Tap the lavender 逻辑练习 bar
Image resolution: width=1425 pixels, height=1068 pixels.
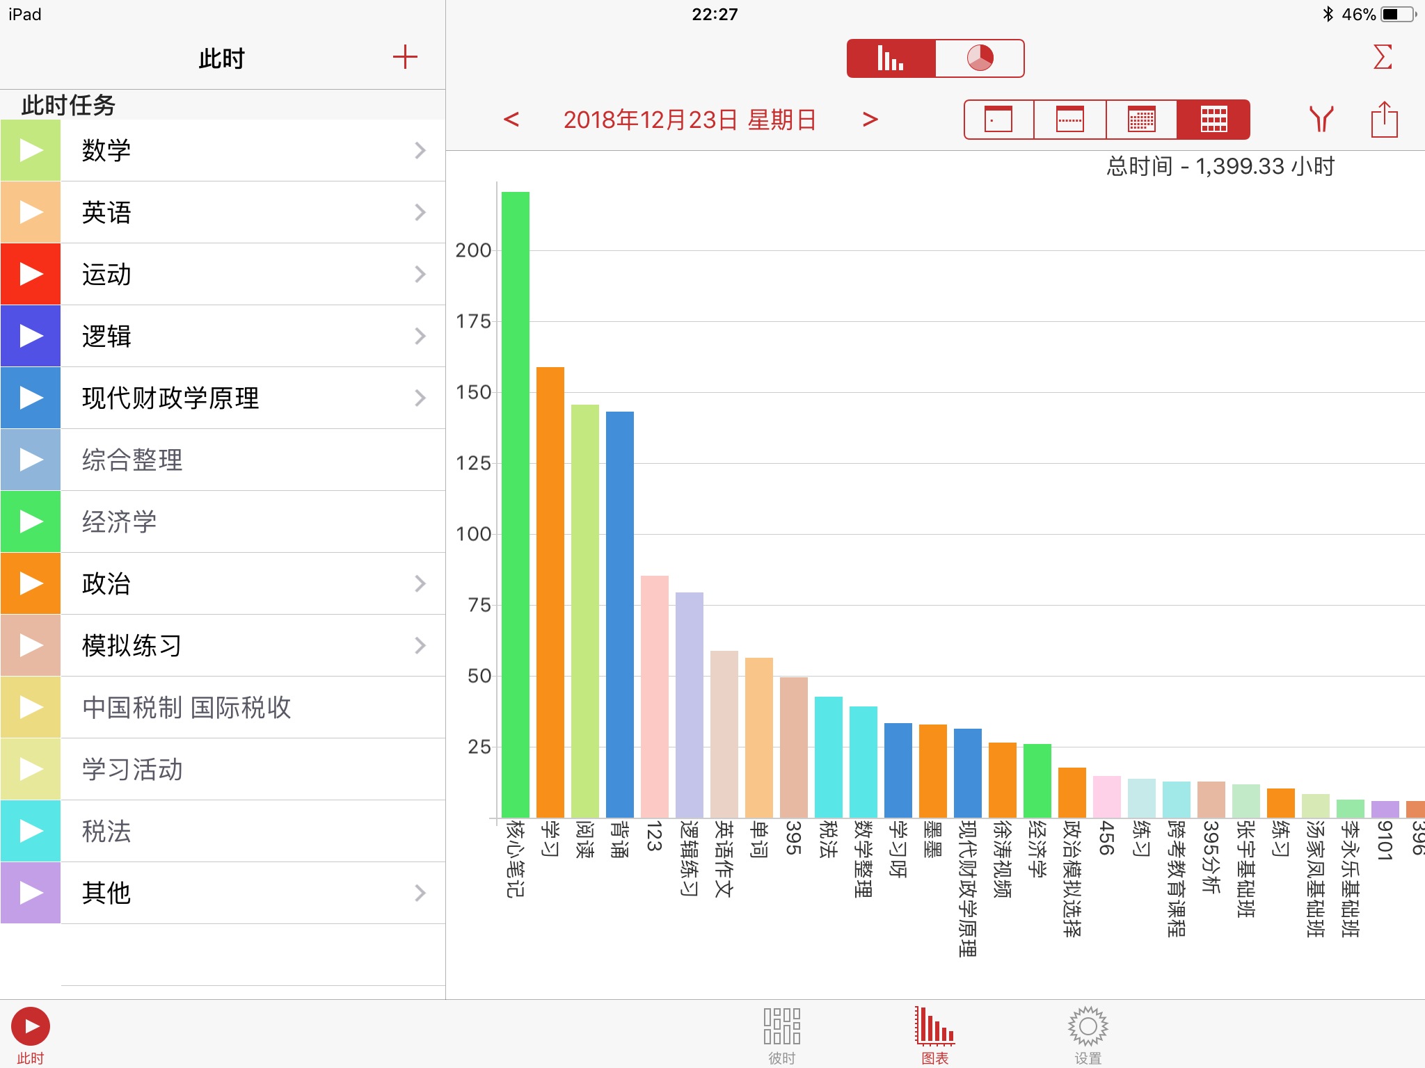(690, 704)
